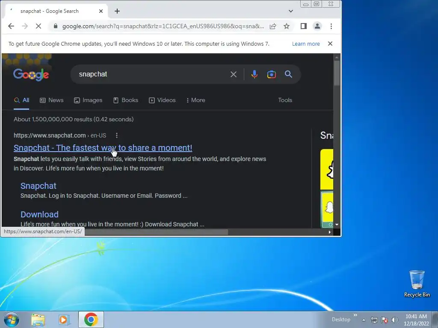Click the scroll down arrow
The width and height of the screenshot is (438, 328).
pyautogui.click(x=337, y=225)
